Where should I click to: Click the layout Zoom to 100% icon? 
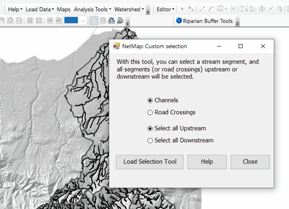pyautogui.click(x=19, y=20)
